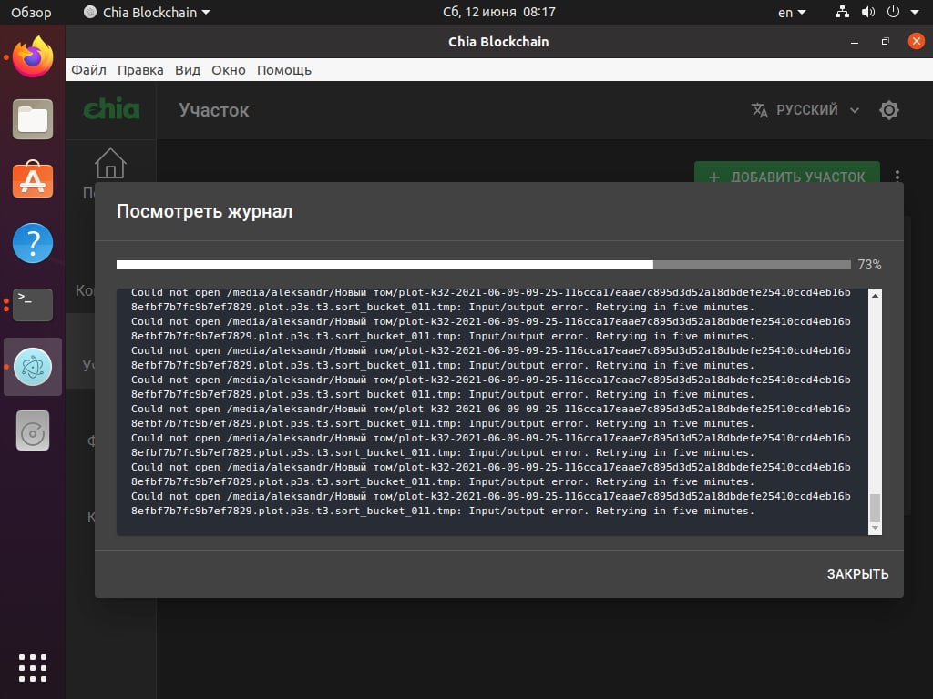Select the Chia Blockchain dock icon
This screenshot has width=933, height=699.
(33, 367)
